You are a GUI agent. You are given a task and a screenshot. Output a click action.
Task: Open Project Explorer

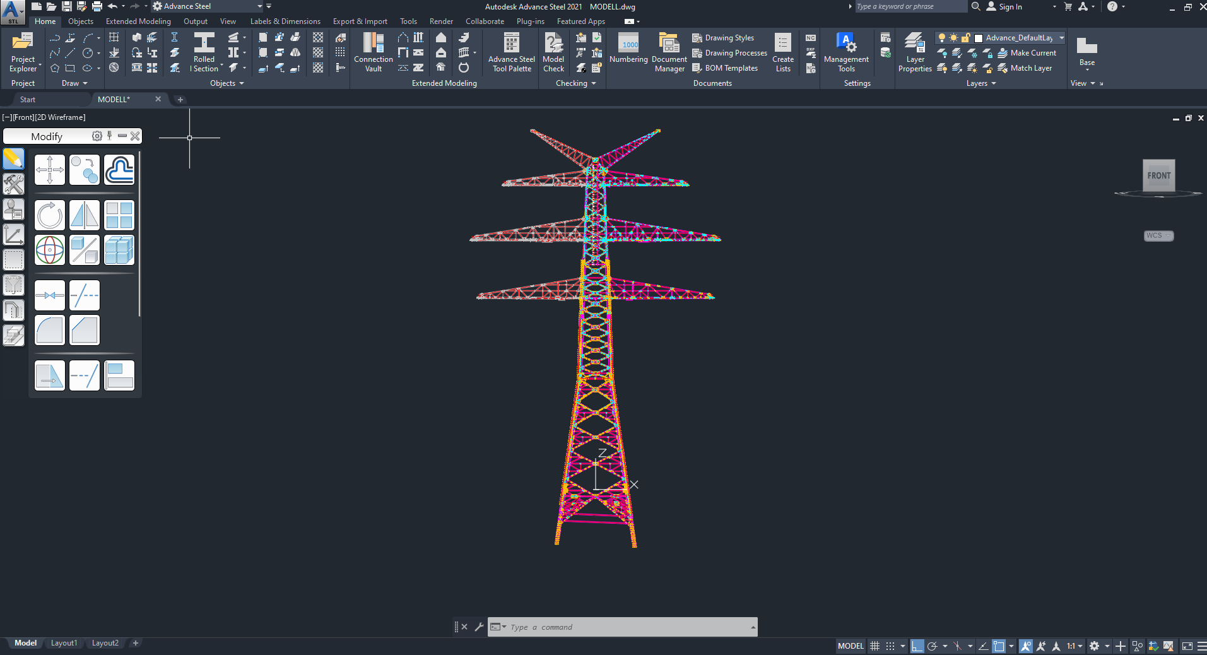[x=23, y=52]
